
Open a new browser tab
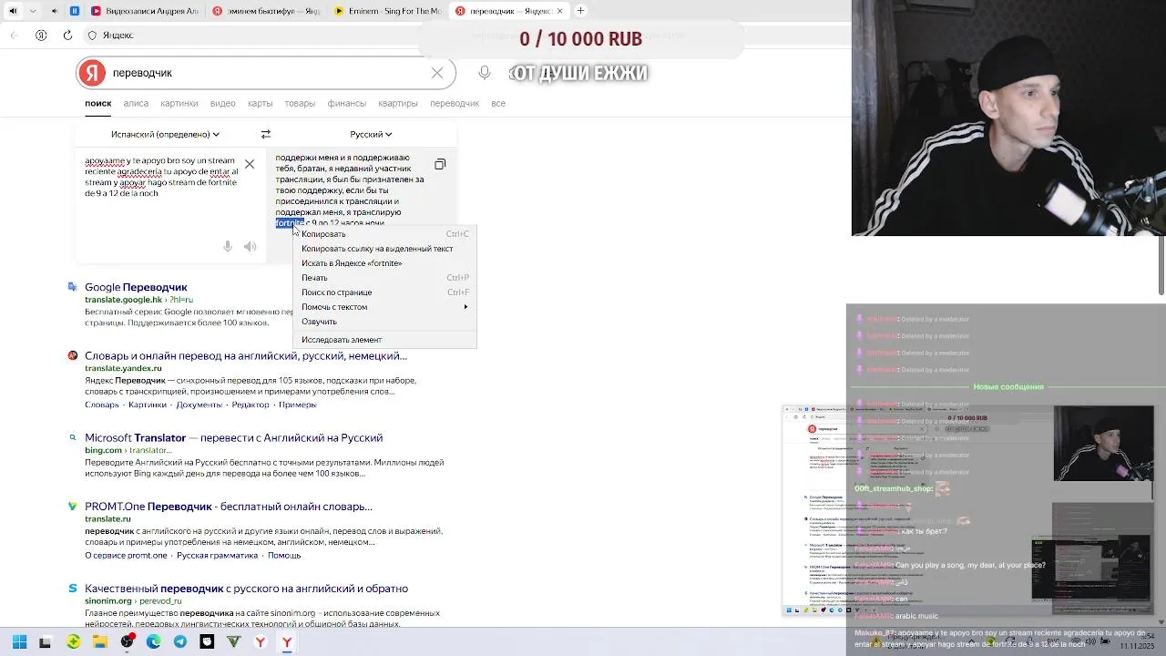pyautogui.click(x=580, y=11)
